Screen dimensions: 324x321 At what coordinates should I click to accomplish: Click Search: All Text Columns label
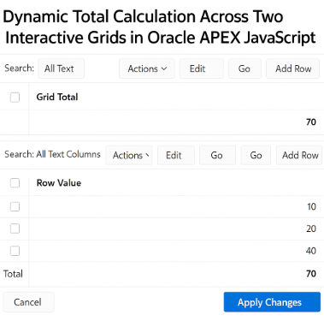pos(52,154)
